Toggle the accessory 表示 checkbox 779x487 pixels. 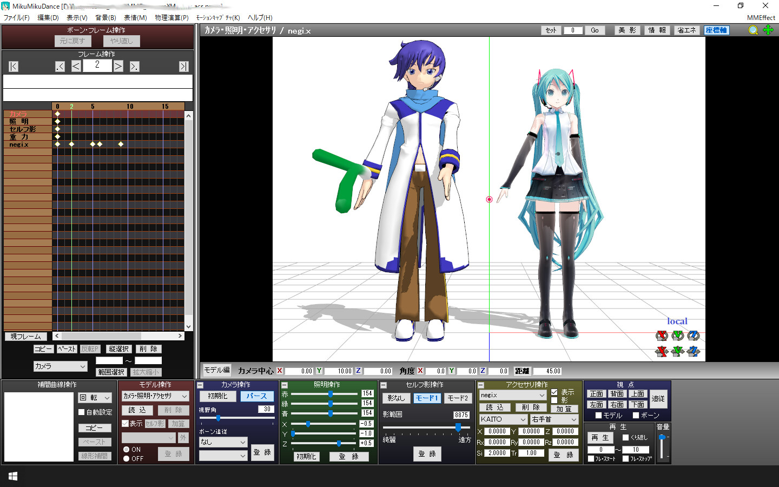pyautogui.click(x=554, y=392)
